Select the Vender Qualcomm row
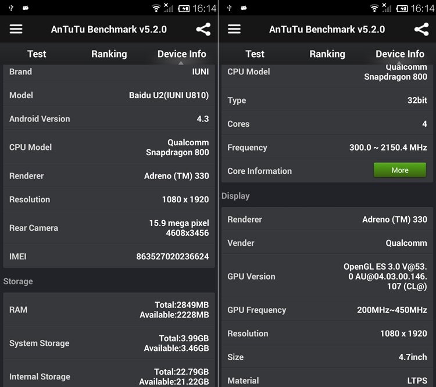Image resolution: width=436 pixels, height=387 pixels. (327, 243)
